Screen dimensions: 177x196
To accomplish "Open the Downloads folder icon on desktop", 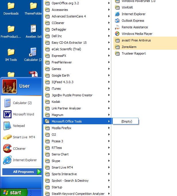I will click(x=11, y=6).
